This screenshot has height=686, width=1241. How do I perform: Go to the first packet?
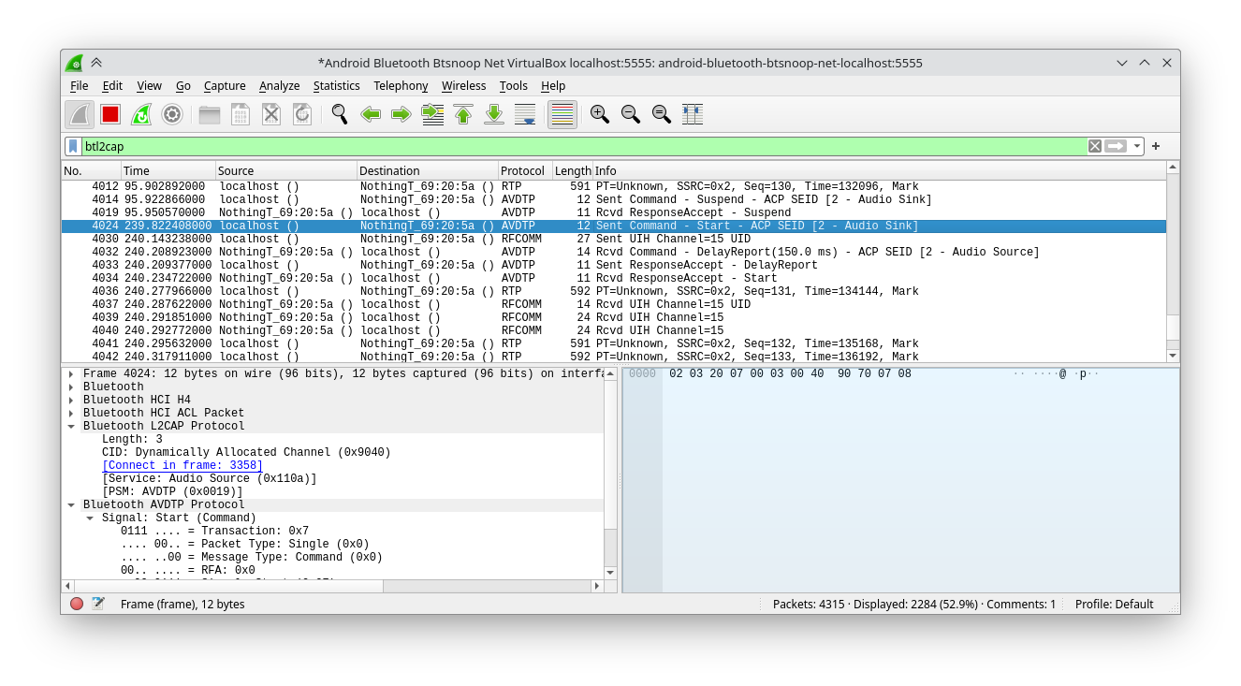point(462,114)
